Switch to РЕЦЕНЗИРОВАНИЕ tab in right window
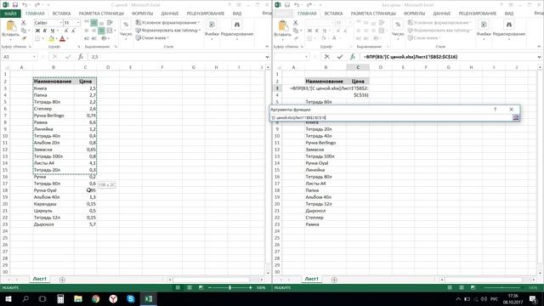The width and height of the screenshot is (544, 306). [478, 14]
